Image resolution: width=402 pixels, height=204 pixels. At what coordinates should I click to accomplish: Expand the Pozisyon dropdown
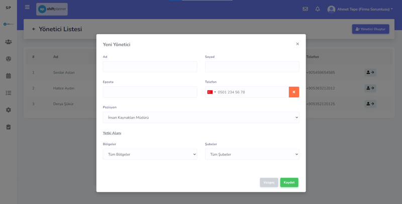201,118
